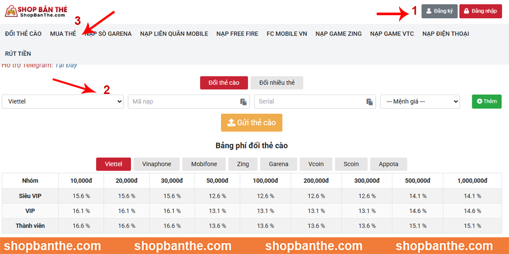Click the Siêu VIP row label

[x=30, y=196]
